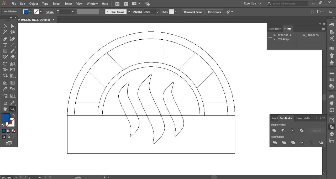Open the stroke color dropdown in control bar
Viewport: 336px width, 179px height.
click(41, 12)
